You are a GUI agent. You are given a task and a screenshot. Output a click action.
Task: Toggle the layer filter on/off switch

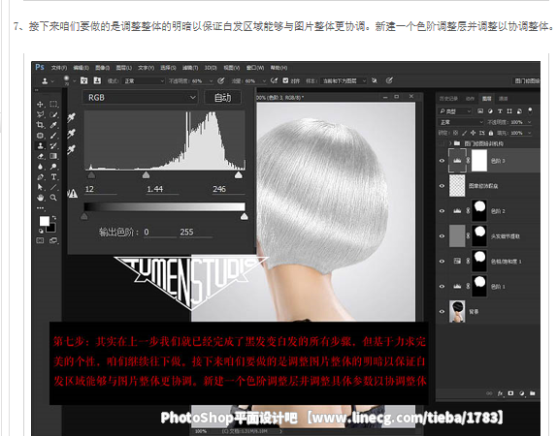click(x=530, y=110)
